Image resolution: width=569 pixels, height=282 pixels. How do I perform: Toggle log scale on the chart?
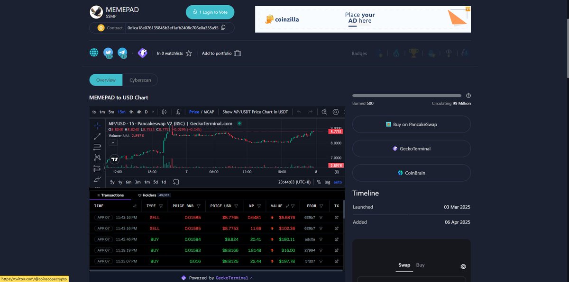[x=327, y=182]
